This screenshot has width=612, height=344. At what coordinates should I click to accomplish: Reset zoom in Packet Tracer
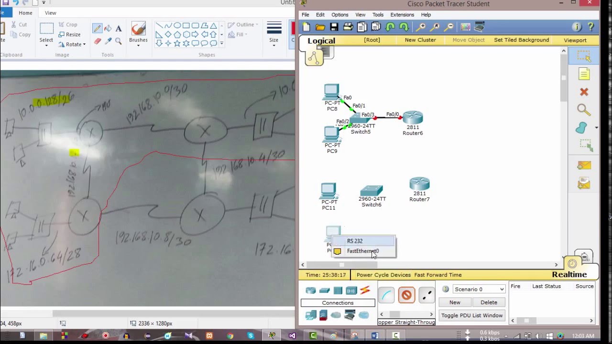tap(435, 27)
